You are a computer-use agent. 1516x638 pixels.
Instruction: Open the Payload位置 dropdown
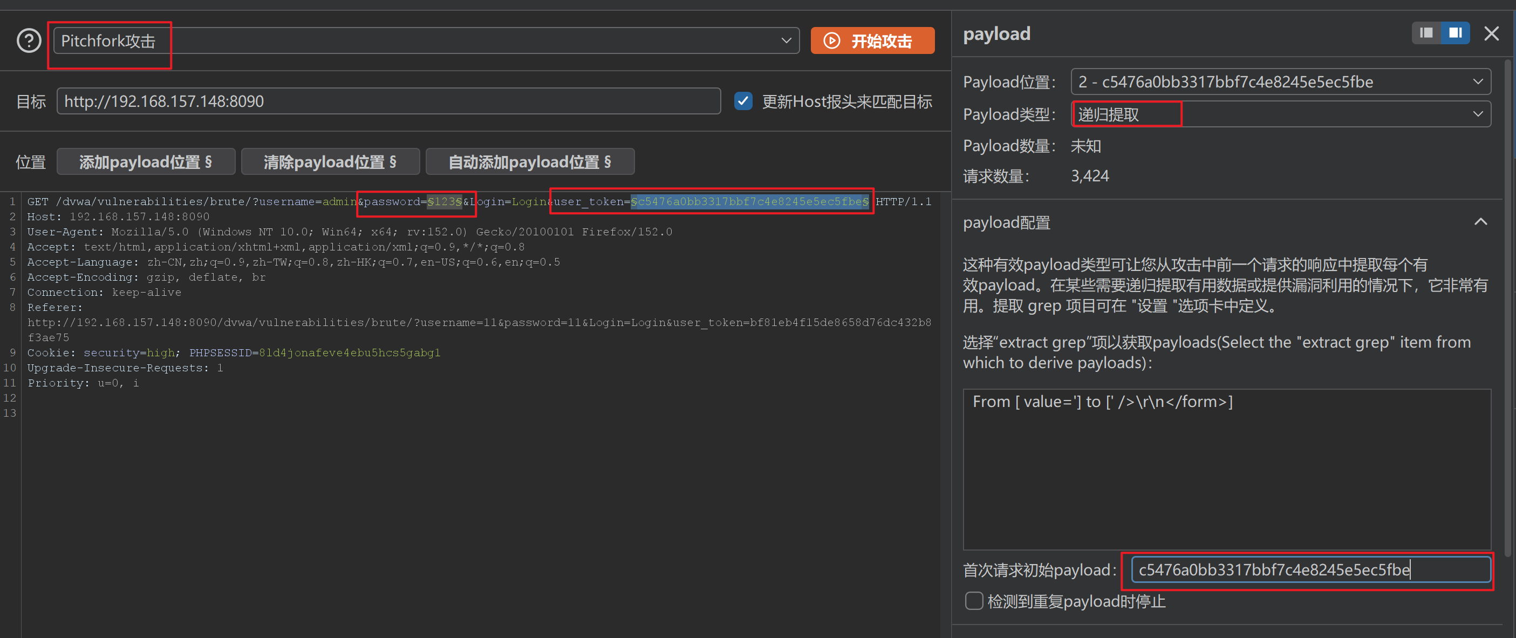[x=1281, y=82]
